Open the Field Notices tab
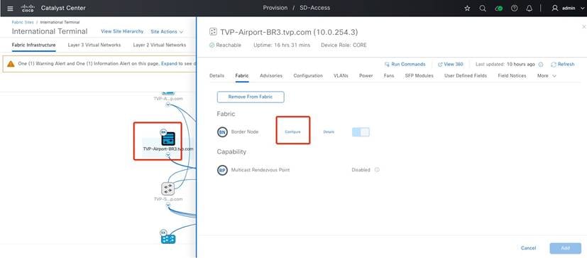Viewport: 587px width, 258px height. [512, 76]
